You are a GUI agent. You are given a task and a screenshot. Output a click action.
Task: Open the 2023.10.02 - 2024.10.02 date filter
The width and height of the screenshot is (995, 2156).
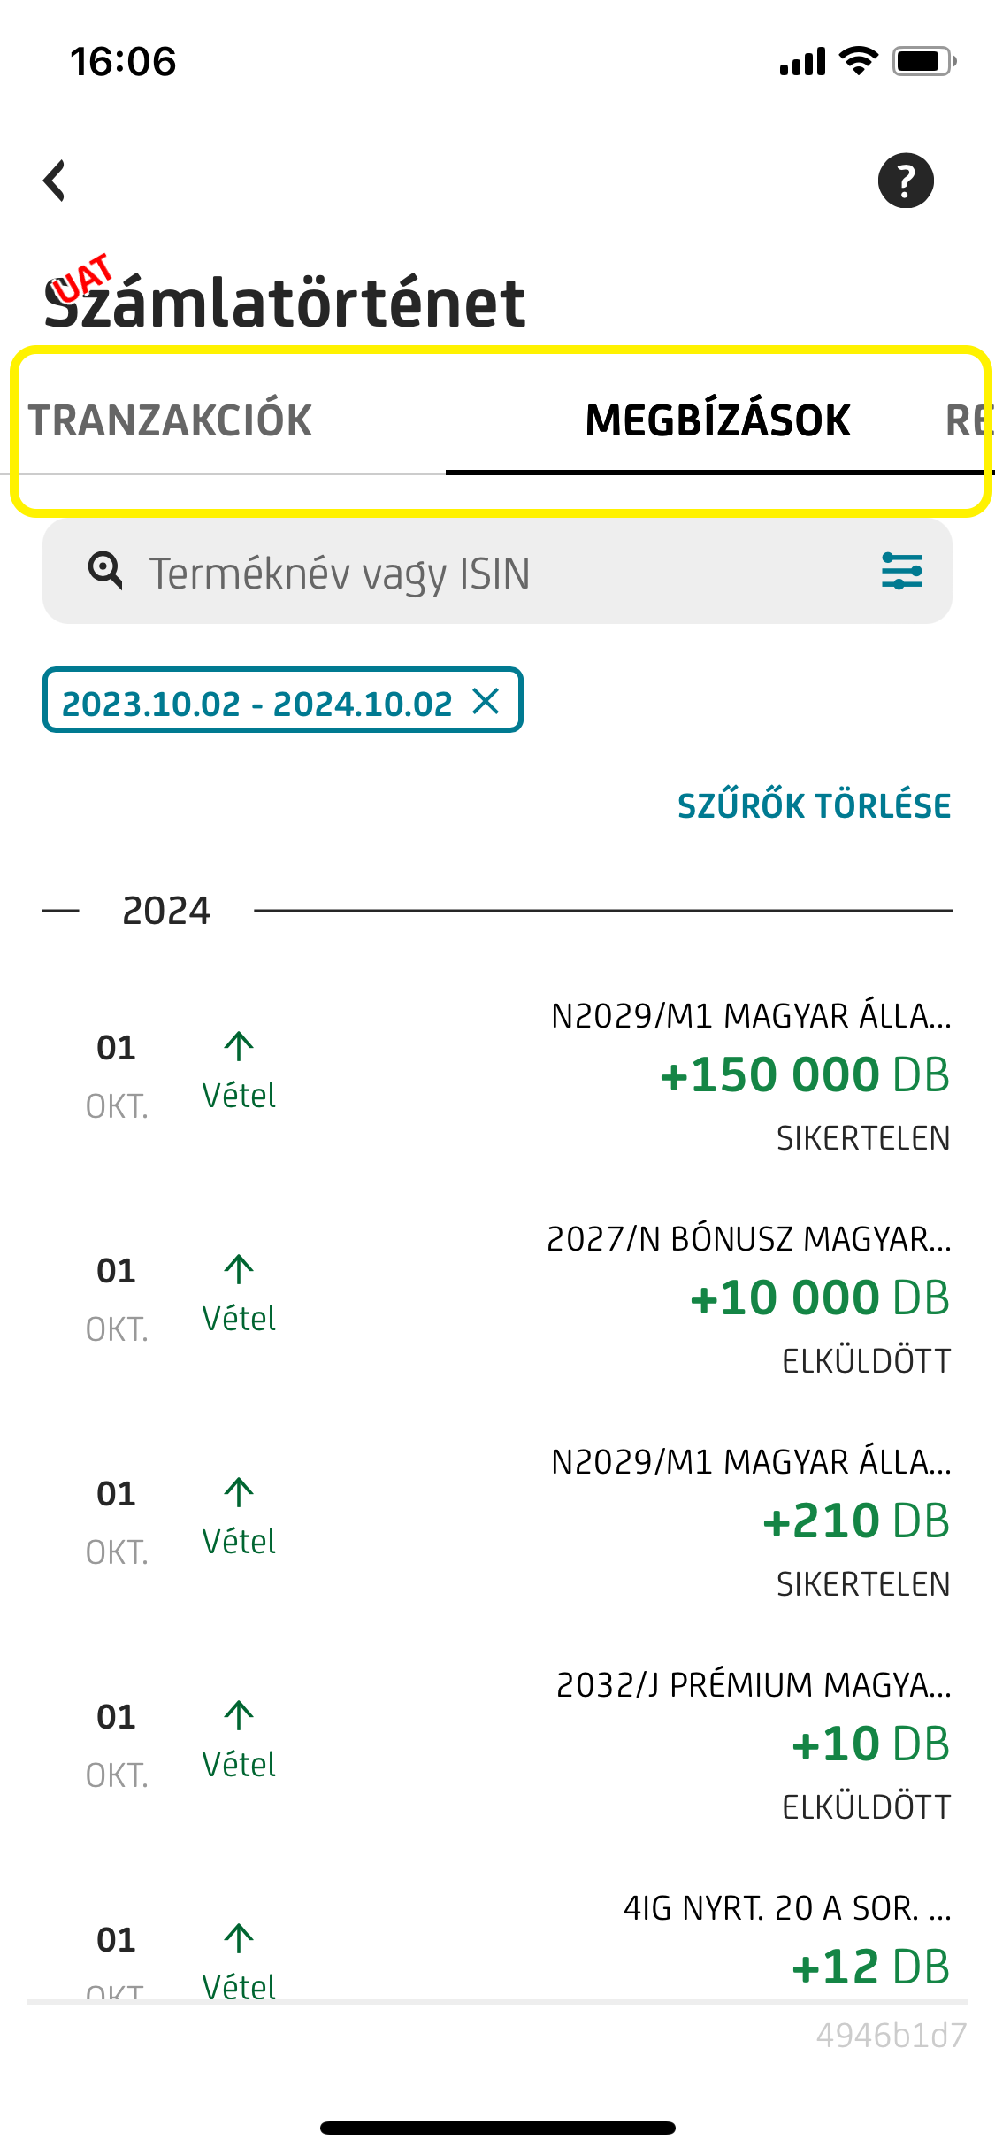[x=256, y=704]
